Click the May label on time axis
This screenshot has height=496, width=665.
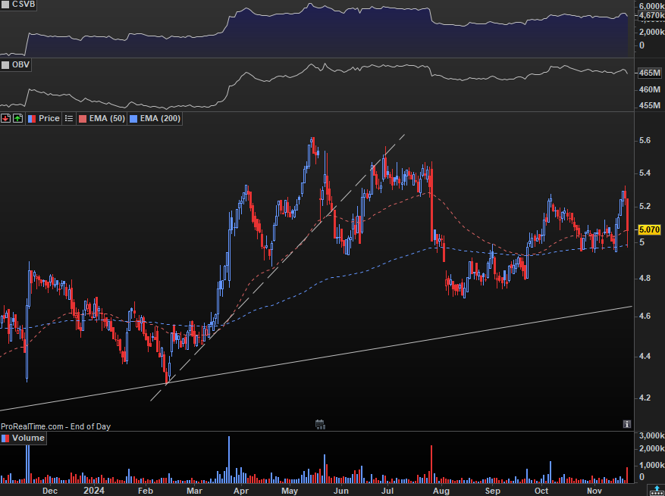[290, 491]
